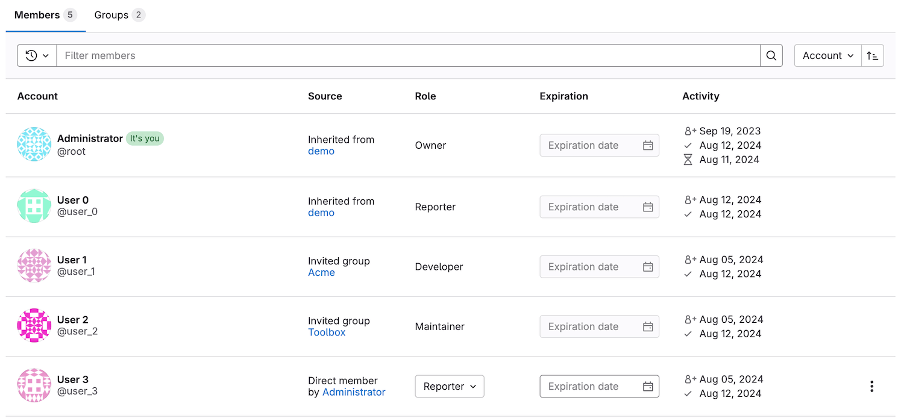Open the demo group link

(321, 151)
